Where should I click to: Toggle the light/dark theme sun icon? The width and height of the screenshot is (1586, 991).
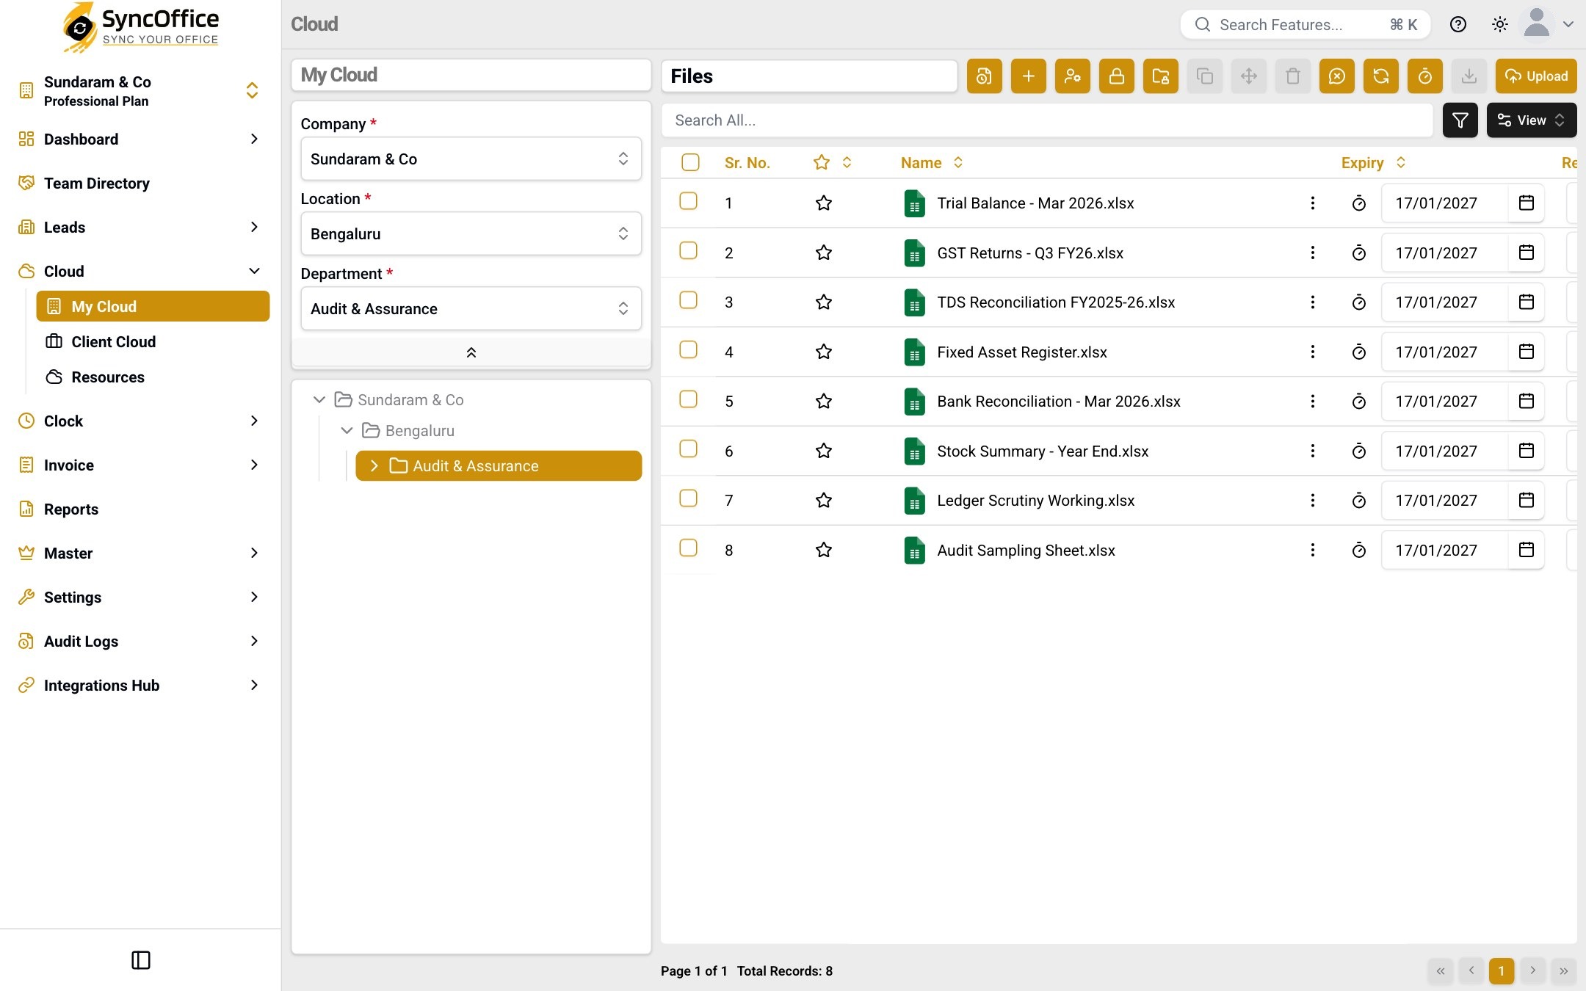[x=1500, y=24]
